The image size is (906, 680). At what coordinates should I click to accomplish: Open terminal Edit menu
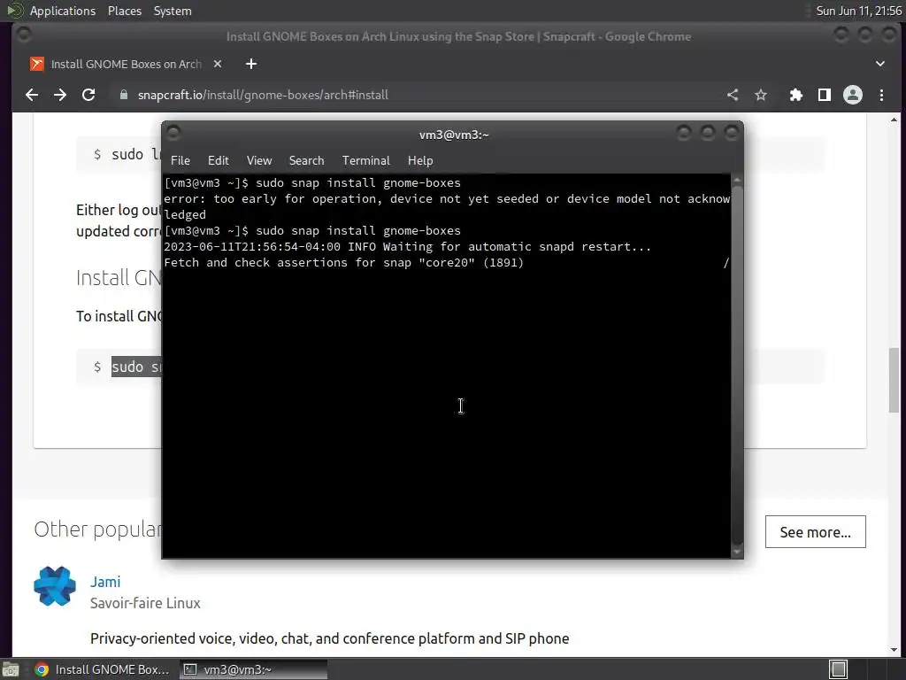point(219,160)
